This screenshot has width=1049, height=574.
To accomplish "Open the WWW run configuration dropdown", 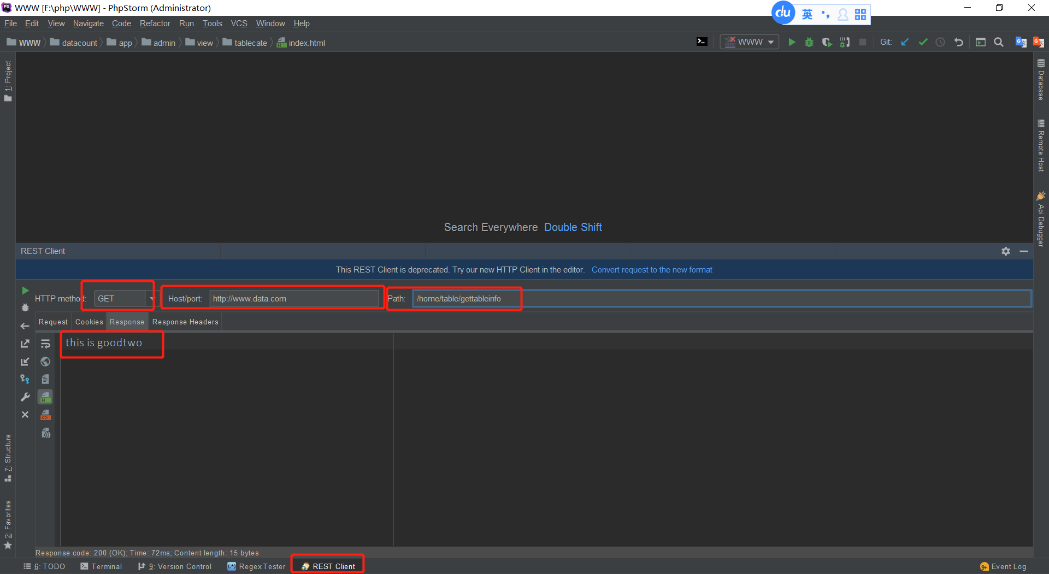I will [750, 42].
